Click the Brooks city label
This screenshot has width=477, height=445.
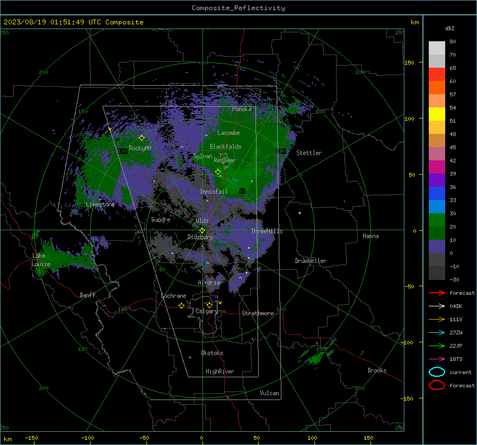coord(377,370)
